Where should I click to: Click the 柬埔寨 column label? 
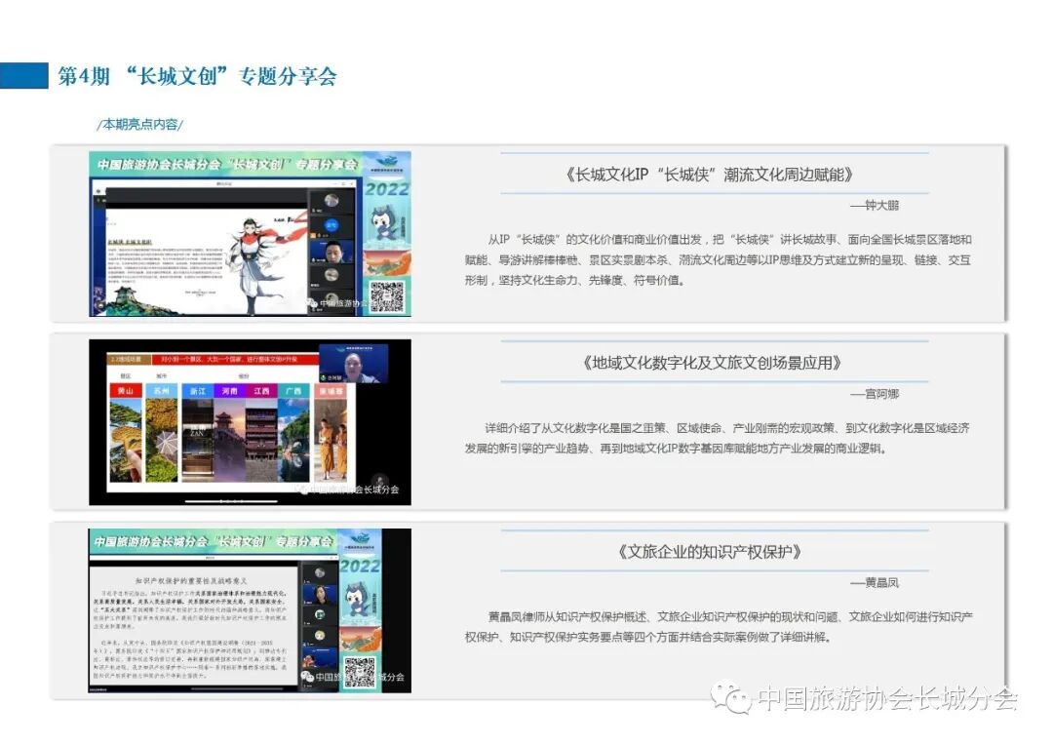331,390
